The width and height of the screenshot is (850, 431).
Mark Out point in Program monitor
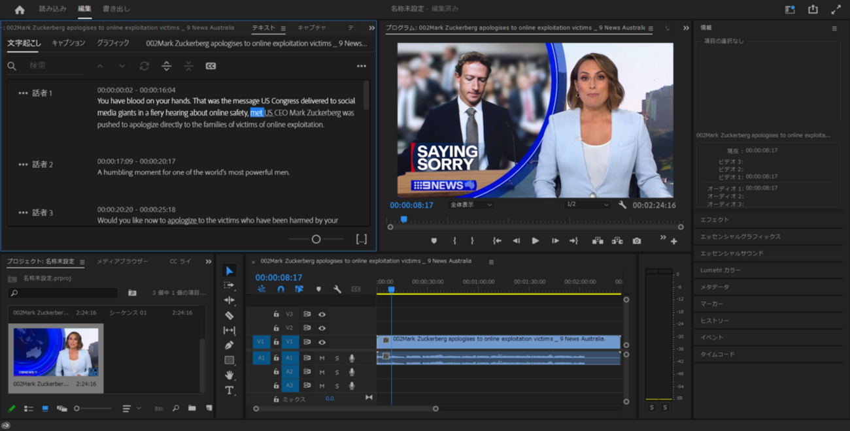(472, 241)
